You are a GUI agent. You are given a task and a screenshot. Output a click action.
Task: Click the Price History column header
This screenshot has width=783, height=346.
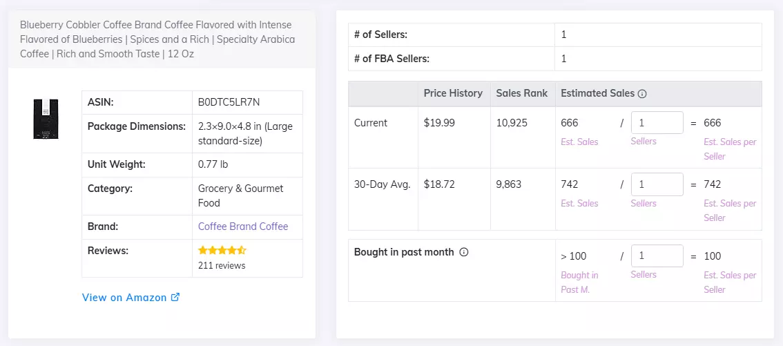click(454, 93)
